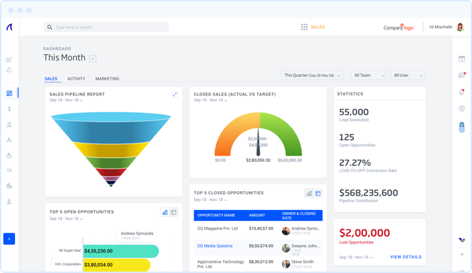Image resolution: width=472 pixels, height=273 pixels.
Task: Open the task list icon in sidebar
Action: point(10,170)
